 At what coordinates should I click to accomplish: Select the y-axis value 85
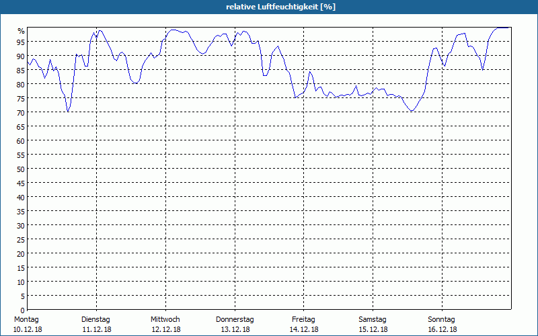point(21,71)
